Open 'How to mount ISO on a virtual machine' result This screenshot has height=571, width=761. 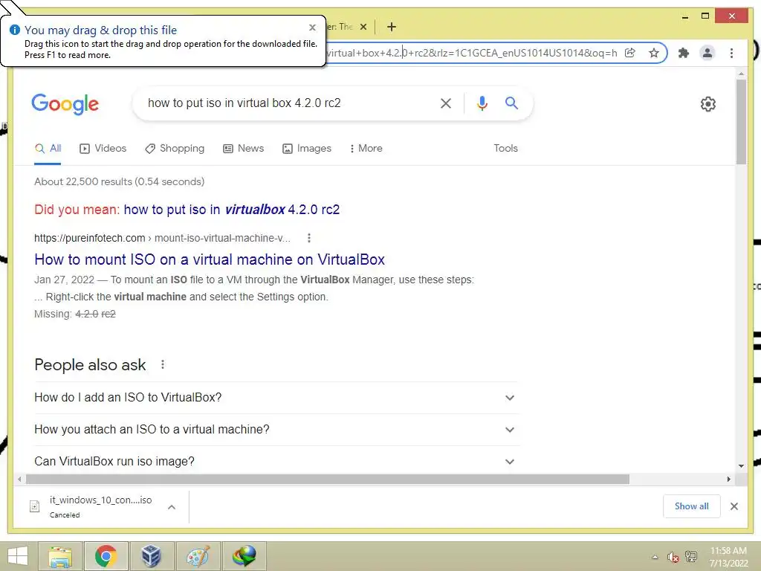(x=209, y=259)
